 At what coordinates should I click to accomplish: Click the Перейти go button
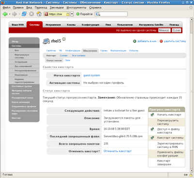[84, 14]
